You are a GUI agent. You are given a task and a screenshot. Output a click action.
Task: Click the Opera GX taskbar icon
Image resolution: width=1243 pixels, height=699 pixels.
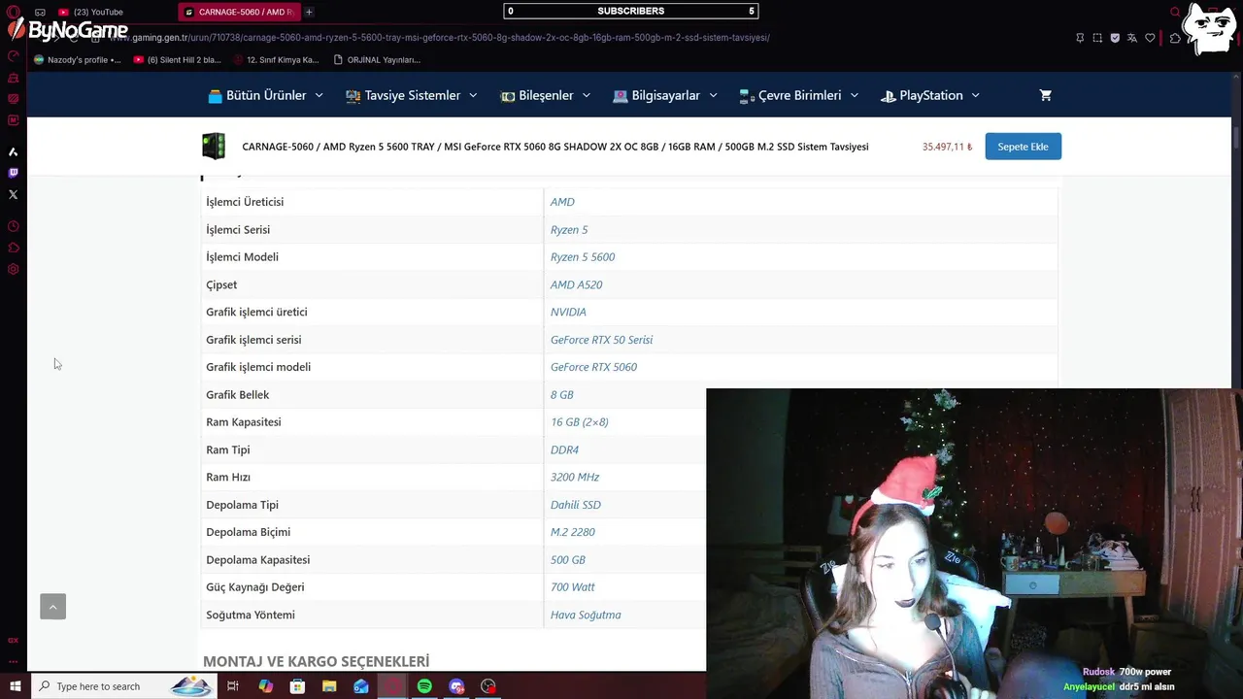pos(392,686)
